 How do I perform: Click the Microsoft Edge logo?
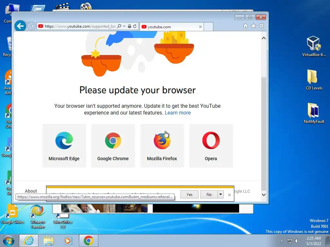(x=64, y=141)
